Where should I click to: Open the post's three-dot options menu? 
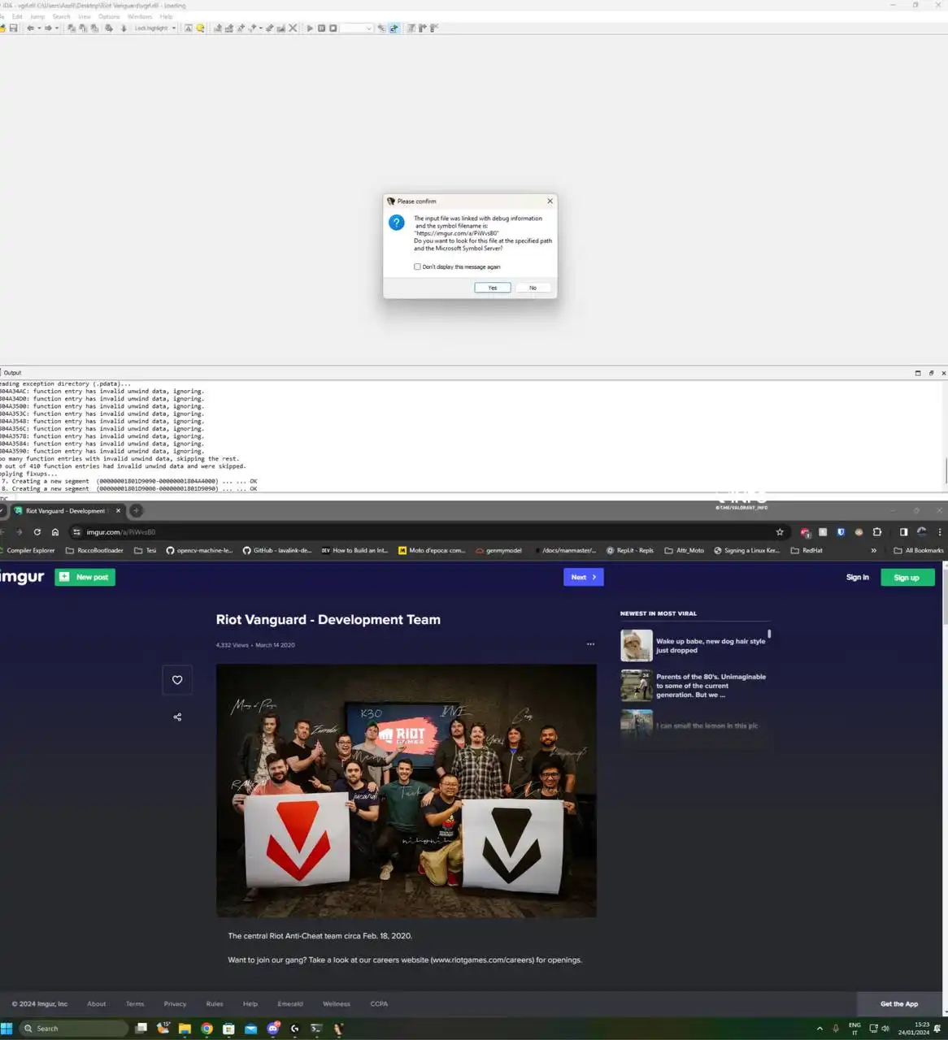590,644
